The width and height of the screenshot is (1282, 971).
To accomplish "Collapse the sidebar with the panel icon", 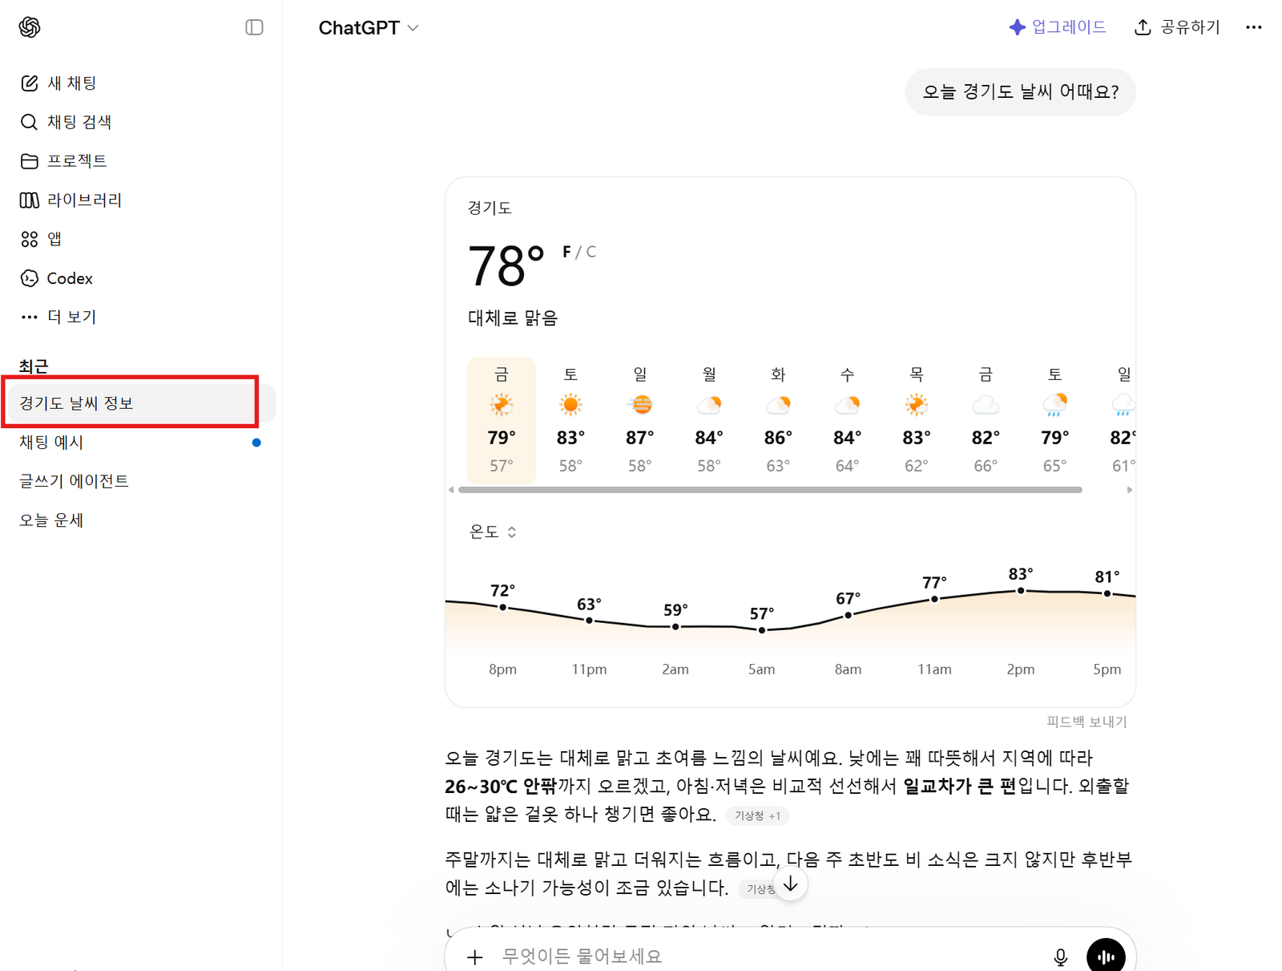I will pos(254,27).
